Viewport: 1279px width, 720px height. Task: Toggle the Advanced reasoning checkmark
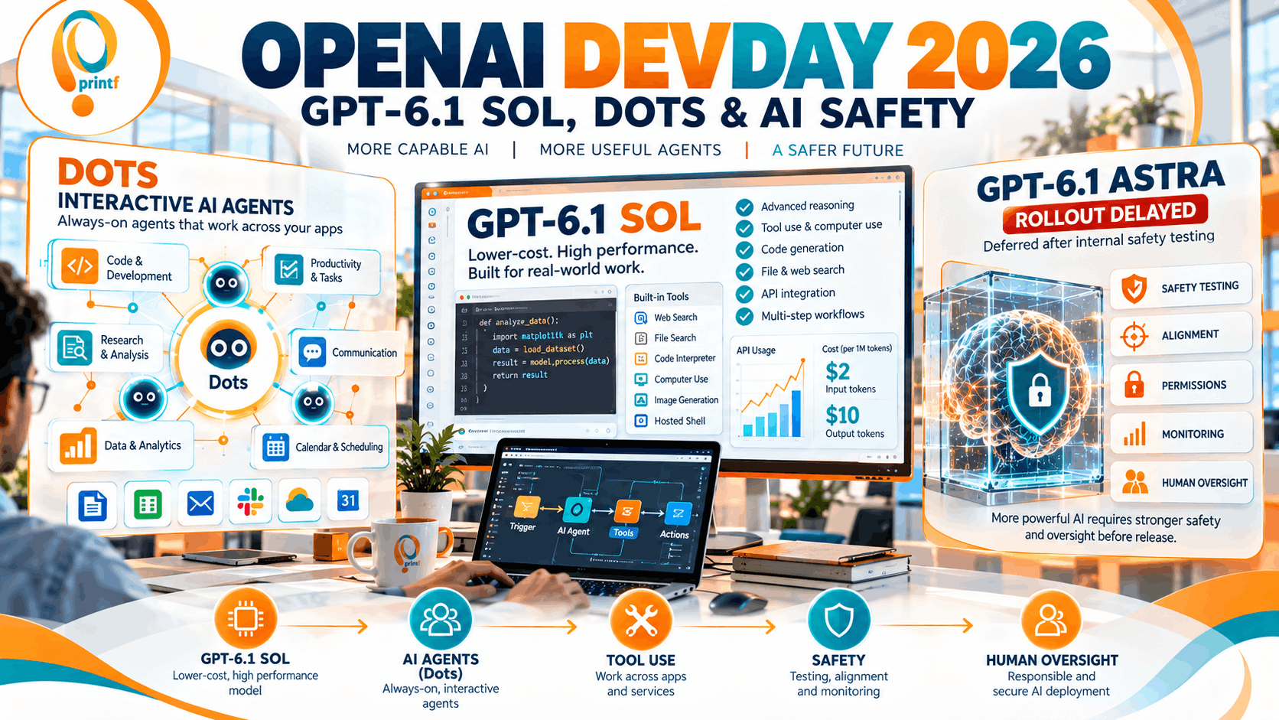pyautogui.click(x=744, y=207)
